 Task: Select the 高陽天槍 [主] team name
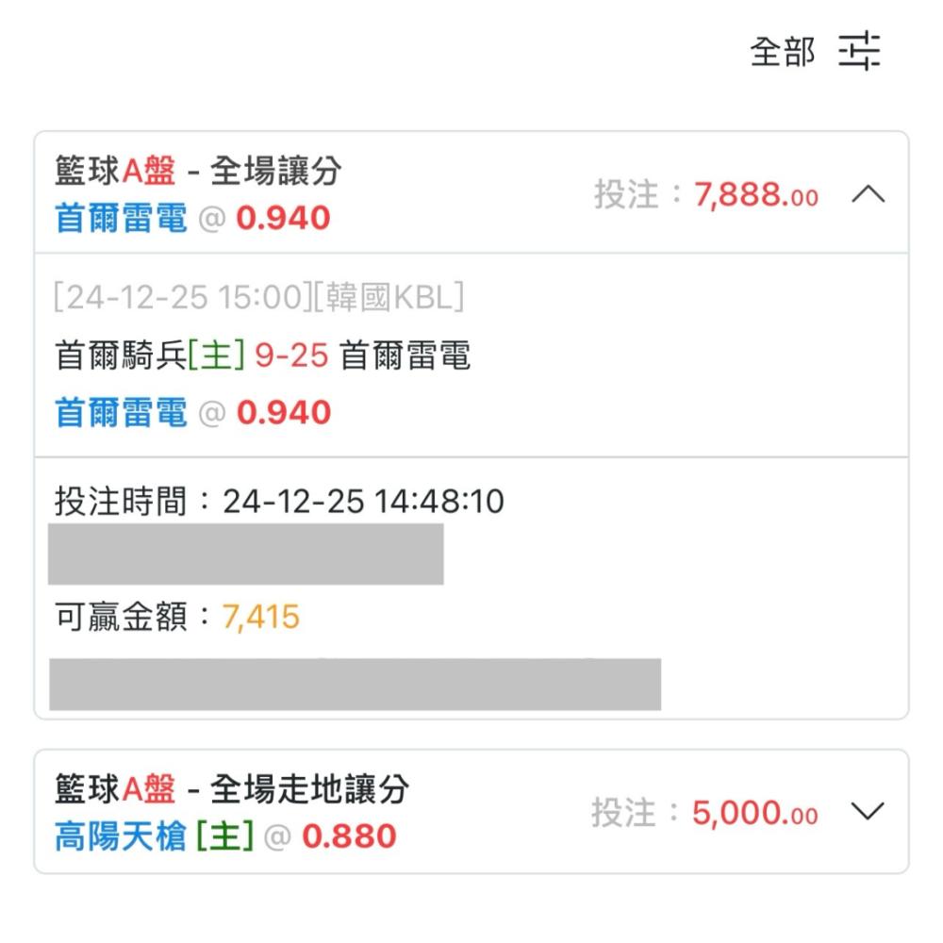pos(155,836)
